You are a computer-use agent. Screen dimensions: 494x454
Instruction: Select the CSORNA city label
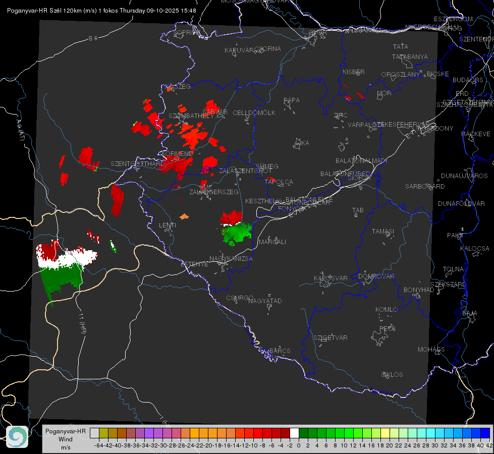pos(268,49)
